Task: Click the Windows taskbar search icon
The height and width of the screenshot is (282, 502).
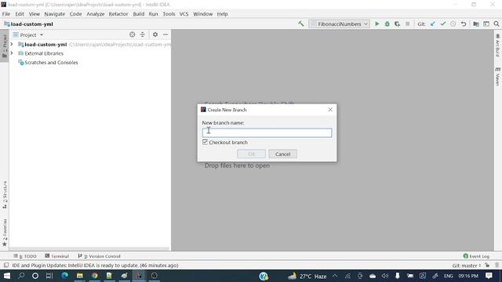Action: (x=21, y=276)
